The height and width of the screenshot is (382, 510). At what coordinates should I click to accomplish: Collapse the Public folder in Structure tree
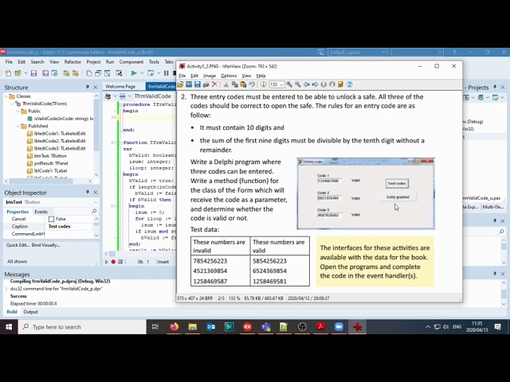click(18, 111)
